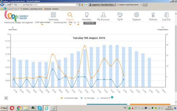Image resolution: width=177 pixels, height=111 pixels.
Task: Click the URL address field
Action: click(x=45, y=5)
